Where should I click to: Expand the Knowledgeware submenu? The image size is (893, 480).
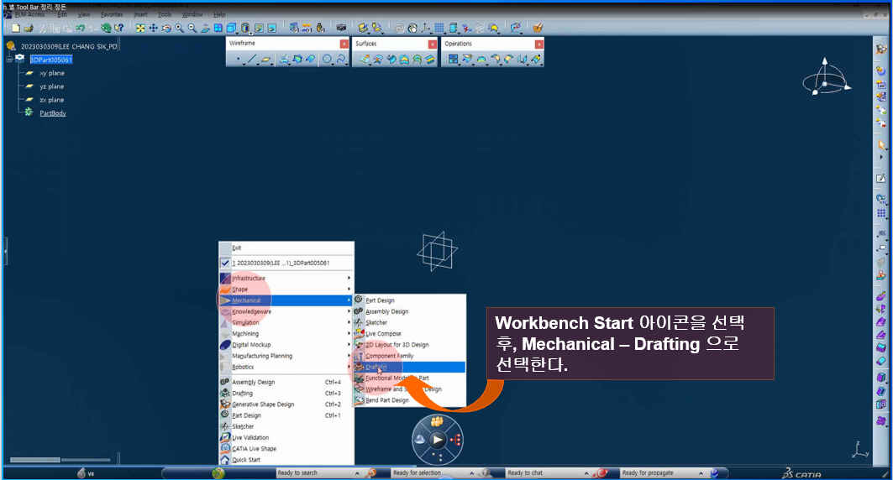tap(286, 311)
